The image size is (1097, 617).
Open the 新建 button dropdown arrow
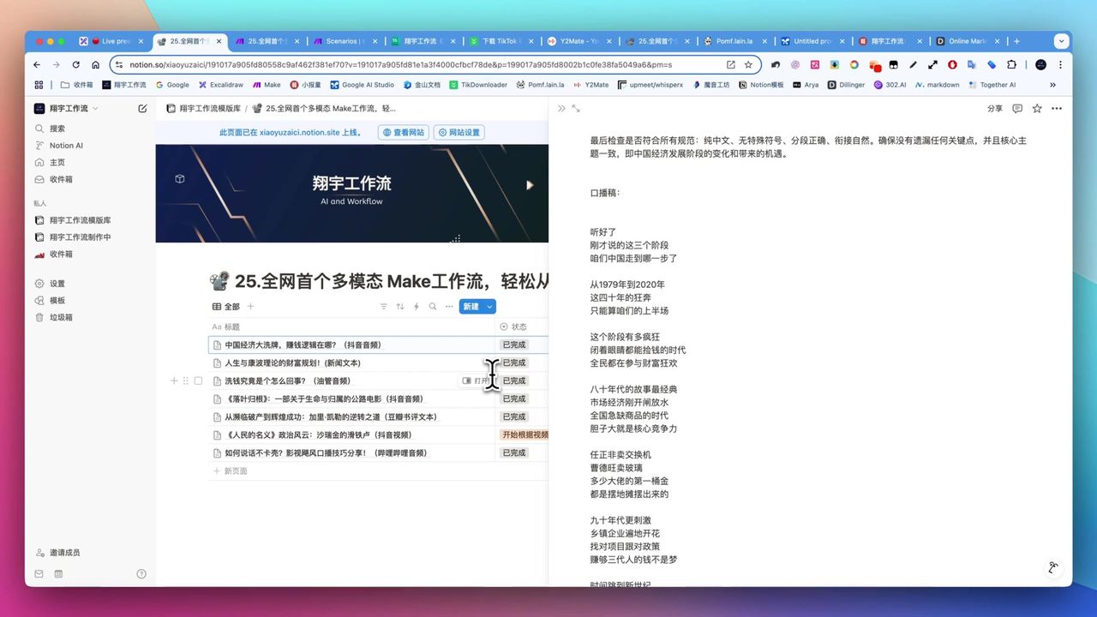coord(489,306)
